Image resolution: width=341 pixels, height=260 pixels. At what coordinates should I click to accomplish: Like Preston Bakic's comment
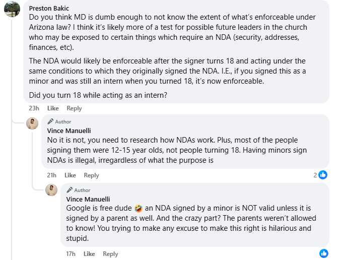tap(53, 108)
